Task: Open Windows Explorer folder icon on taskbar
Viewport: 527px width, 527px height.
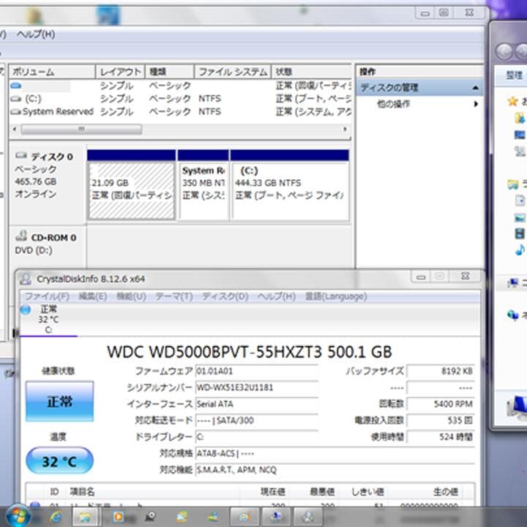Action: tap(86, 517)
